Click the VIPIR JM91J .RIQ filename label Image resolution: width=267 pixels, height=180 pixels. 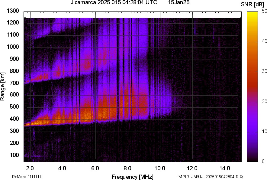point(211,177)
